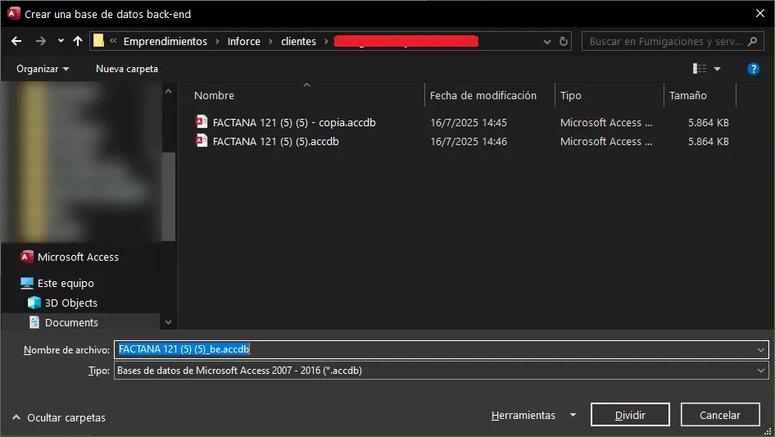Screen dimensions: 775x437
Task: Collapse the panel with Ocultar carpetas
Action: [x=59, y=417]
